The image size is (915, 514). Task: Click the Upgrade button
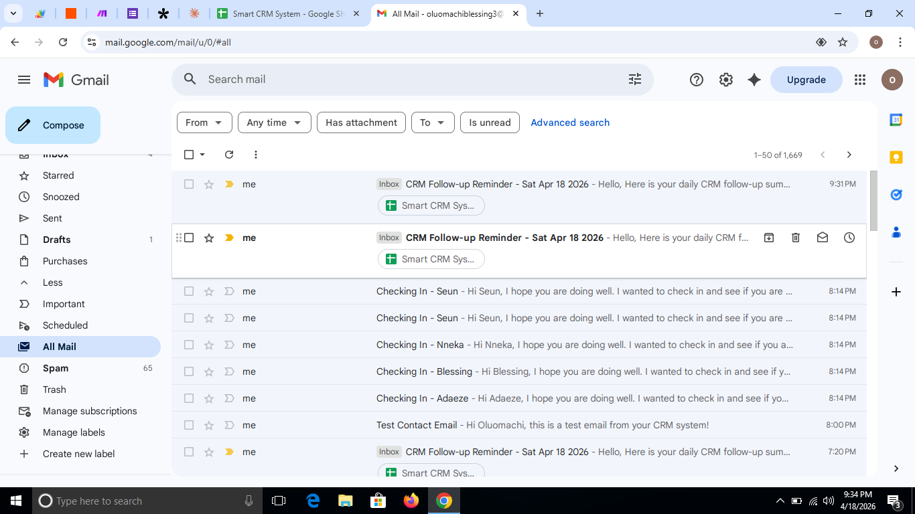point(806,80)
